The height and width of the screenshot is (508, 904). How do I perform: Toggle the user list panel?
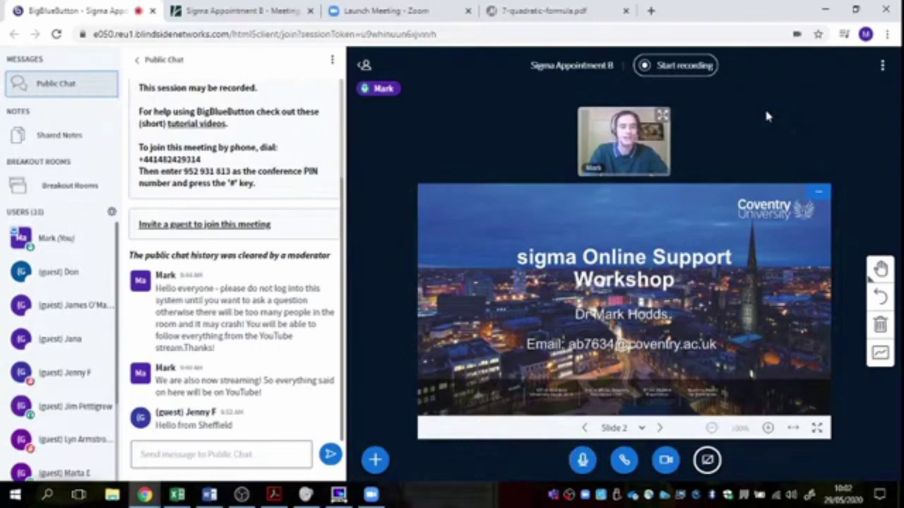pos(364,65)
